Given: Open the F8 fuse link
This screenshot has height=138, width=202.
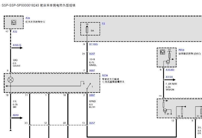Looking at the screenshot, I should coord(103,23).
